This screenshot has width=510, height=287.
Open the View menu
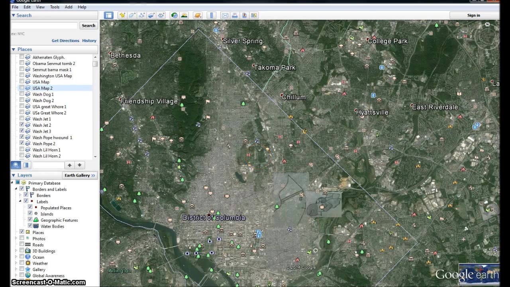[40, 7]
